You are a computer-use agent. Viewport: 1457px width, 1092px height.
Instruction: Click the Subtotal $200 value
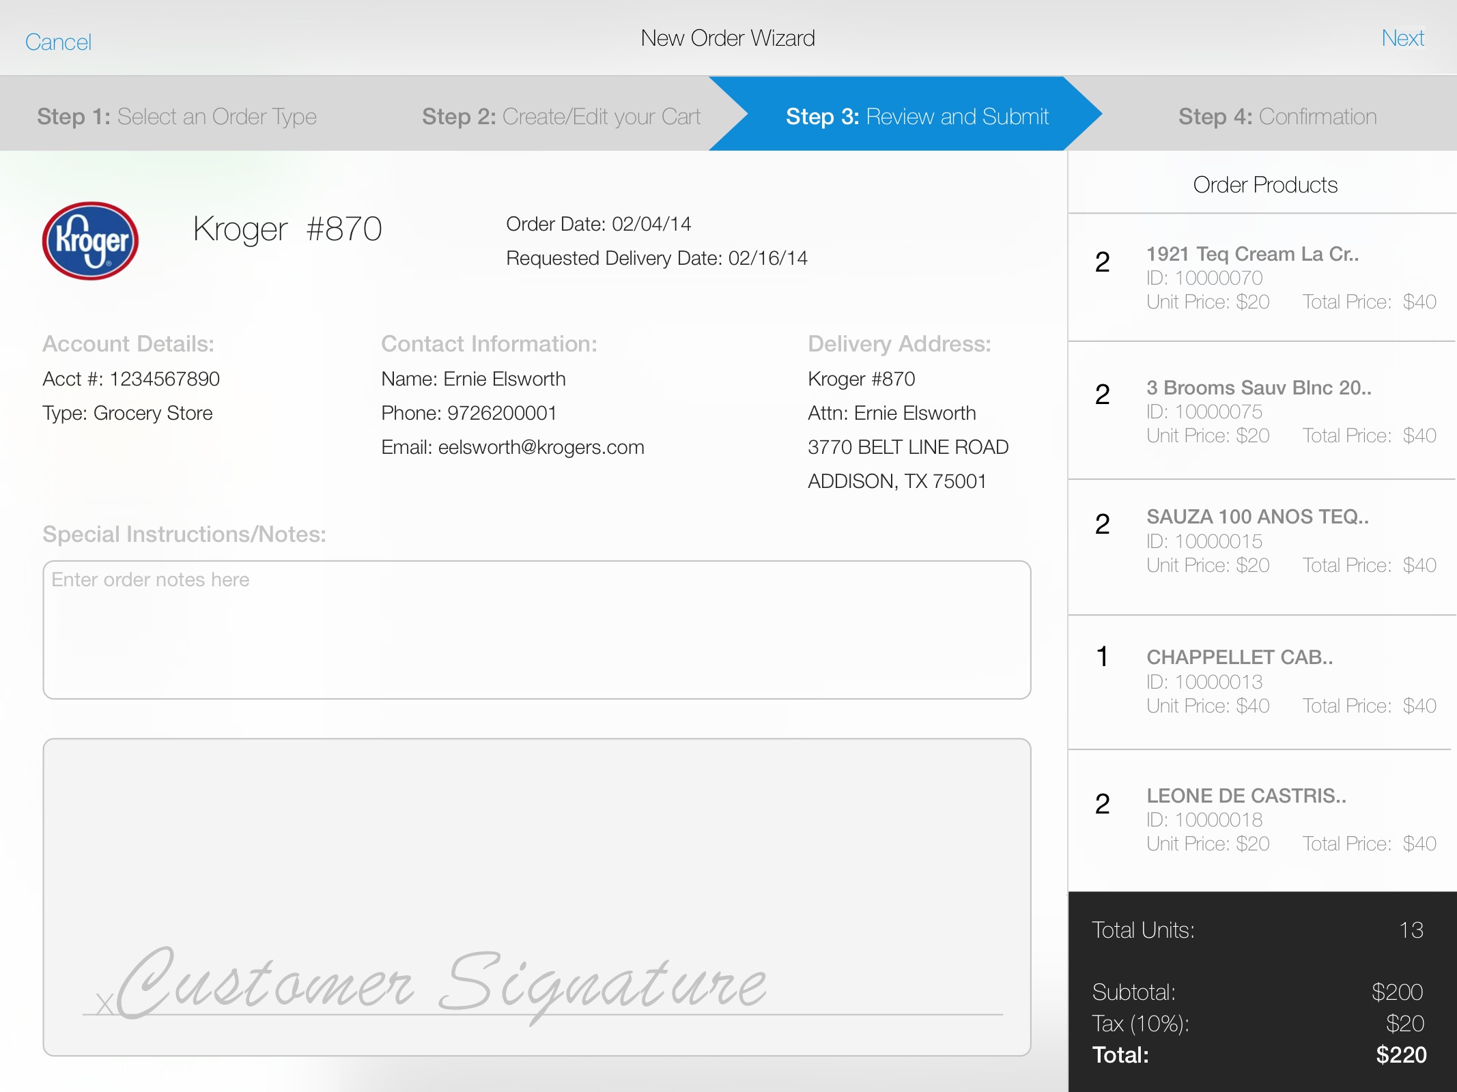click(x=1397, y=992)
